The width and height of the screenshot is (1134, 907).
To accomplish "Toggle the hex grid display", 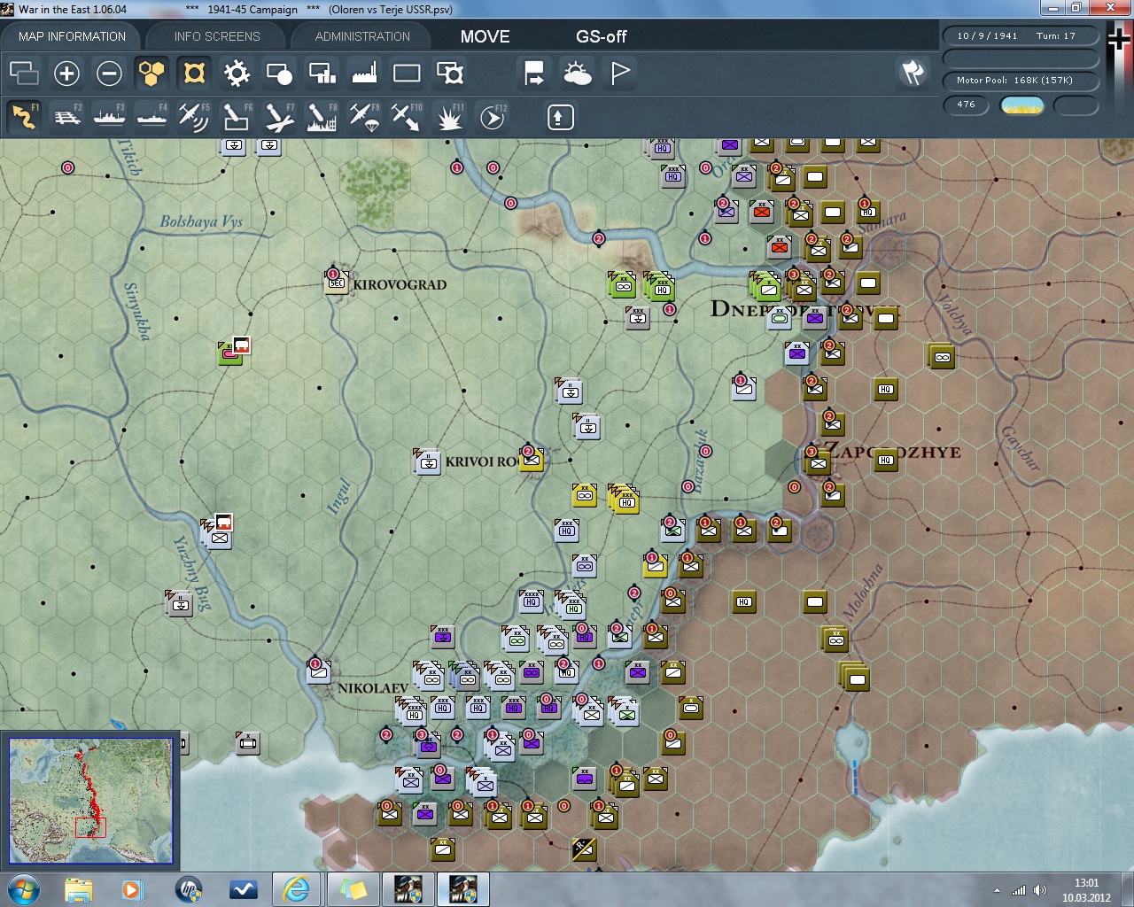I will (151, 74).
